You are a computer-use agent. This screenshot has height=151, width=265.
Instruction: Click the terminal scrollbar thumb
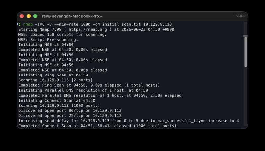[246, 52]
